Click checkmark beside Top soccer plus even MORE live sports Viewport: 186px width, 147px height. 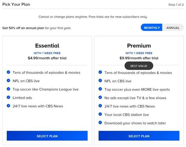click(x=100, y=89)
